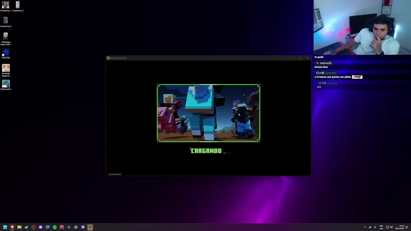Open File Explorer from taskbar
This screenshot has height=231, width=411.
pyautogui.click(x=19, y=227)
